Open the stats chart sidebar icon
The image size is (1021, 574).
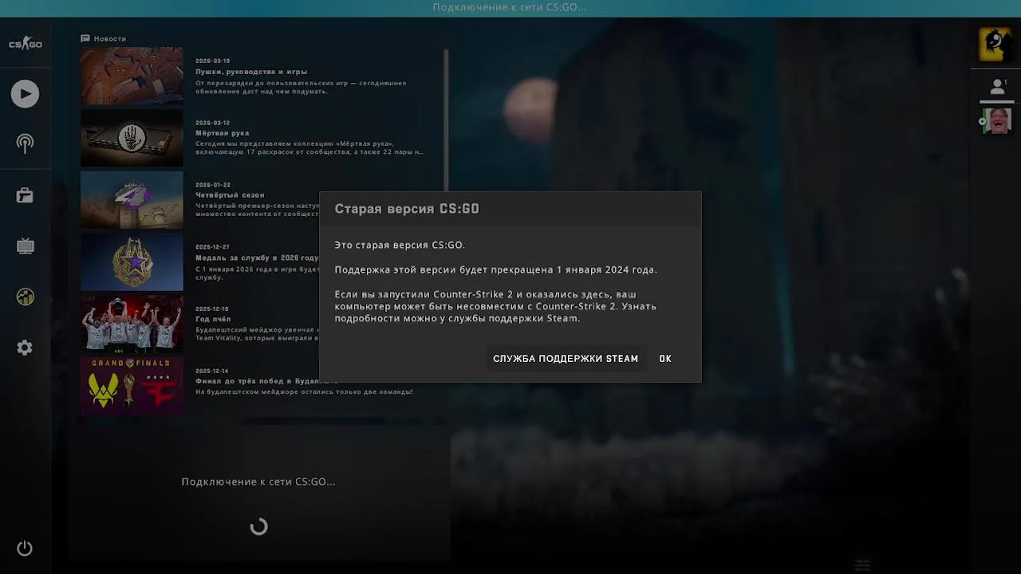point(25,297)
